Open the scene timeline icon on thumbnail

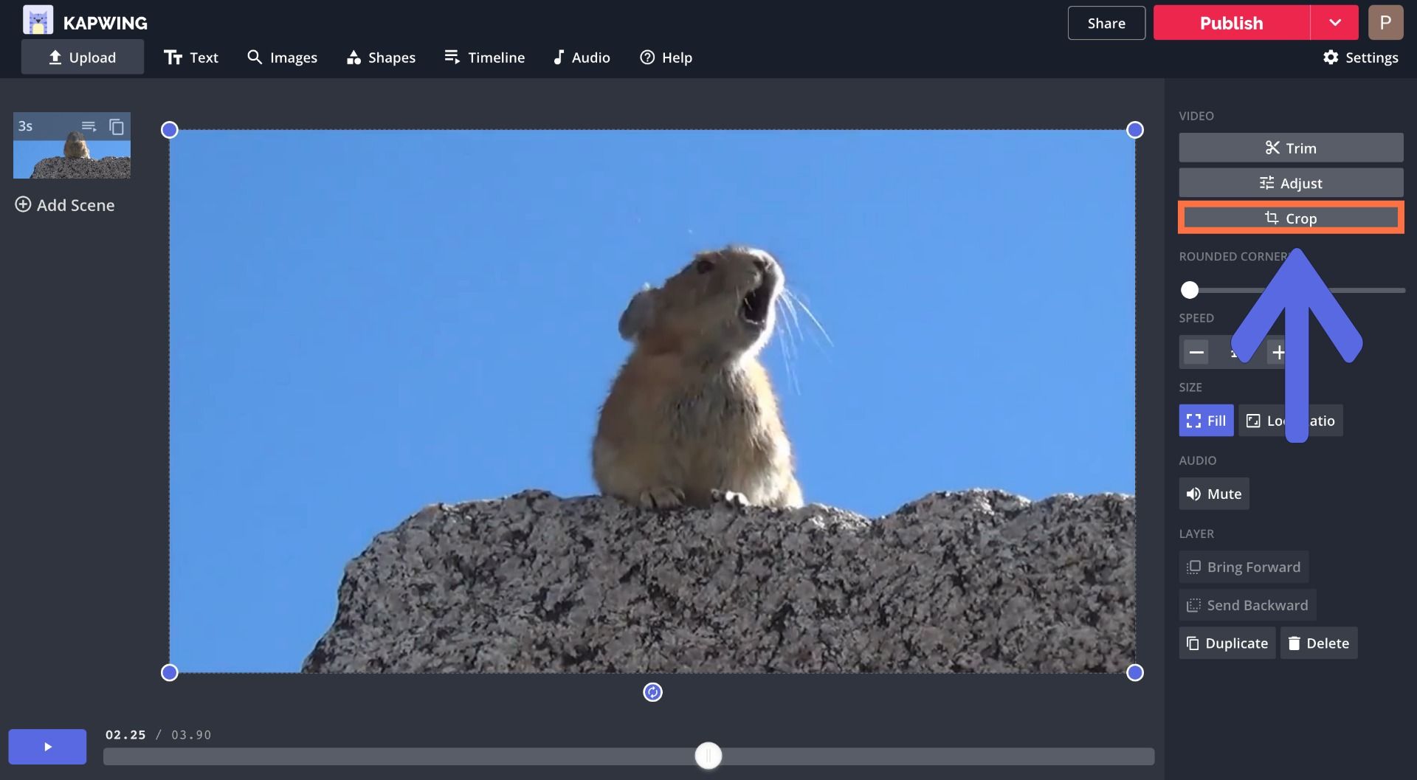tap(89, 126)
